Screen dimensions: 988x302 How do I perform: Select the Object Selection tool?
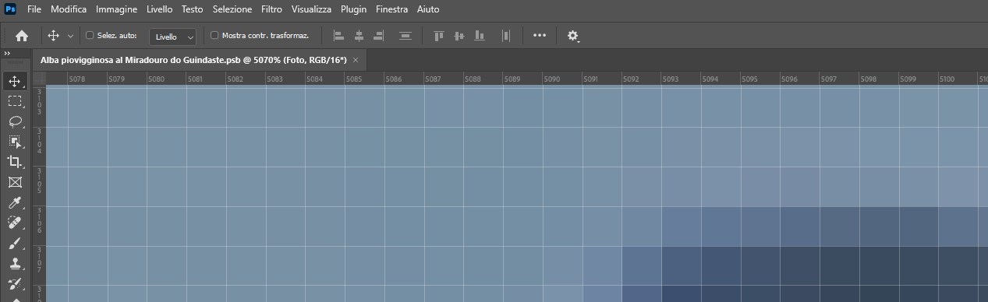15,142
